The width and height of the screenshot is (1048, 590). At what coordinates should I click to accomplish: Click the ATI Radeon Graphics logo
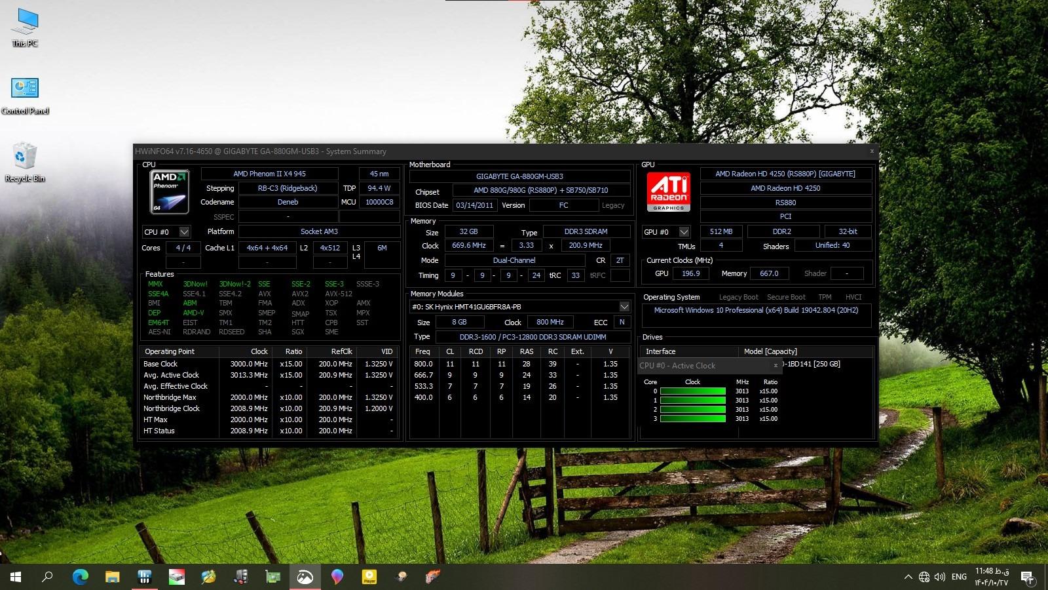pyautogui.click(x=668, y=191)
